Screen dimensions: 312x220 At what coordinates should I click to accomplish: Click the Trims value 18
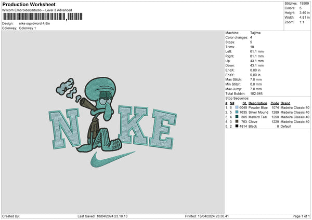[x=252, y=47]
